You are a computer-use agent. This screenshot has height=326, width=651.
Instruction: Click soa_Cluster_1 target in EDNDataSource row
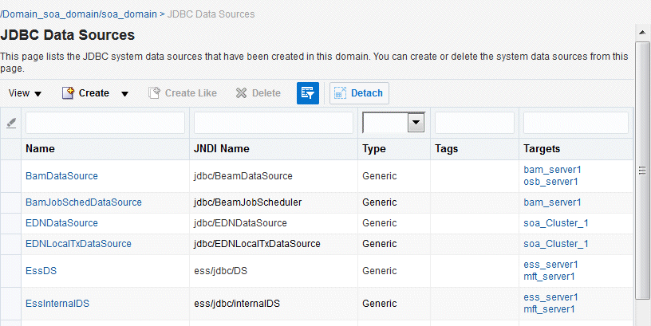[x=556, y=223]
